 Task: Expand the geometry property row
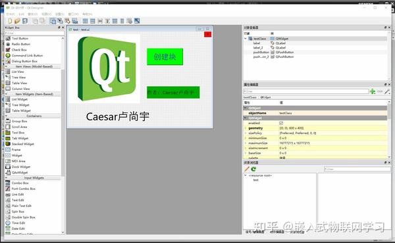tap(246, 128)
